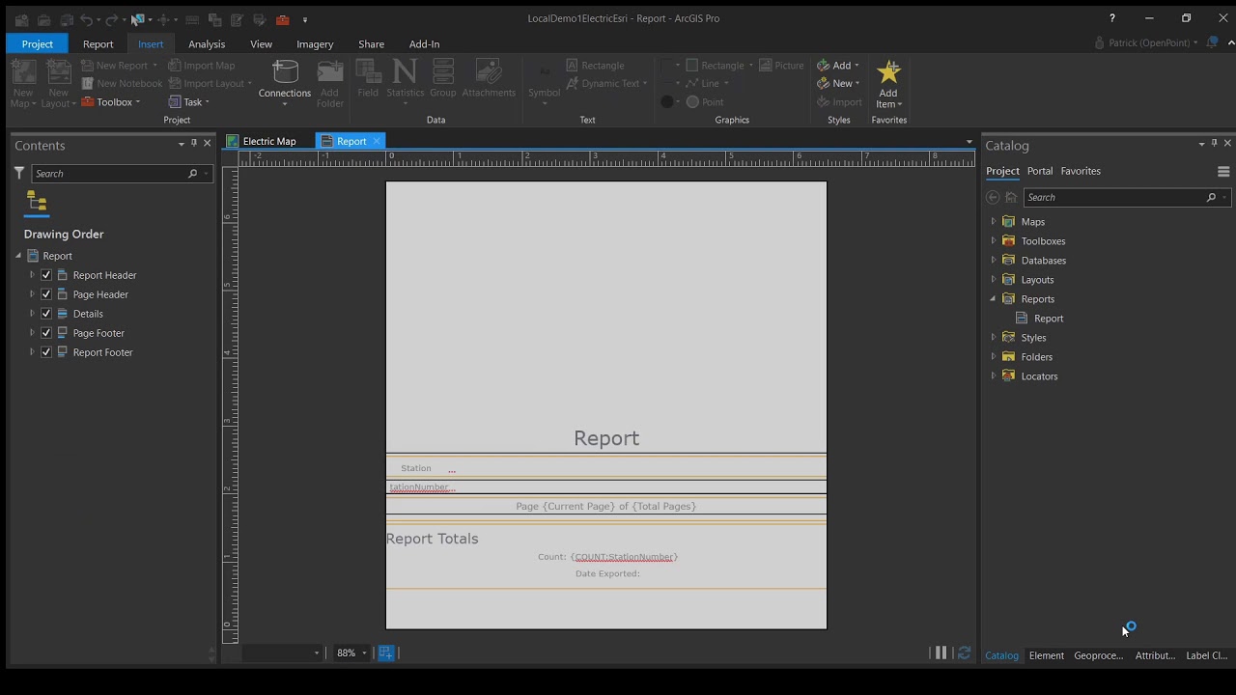Uncheck the Report Header checkbox

click(46, 275)
